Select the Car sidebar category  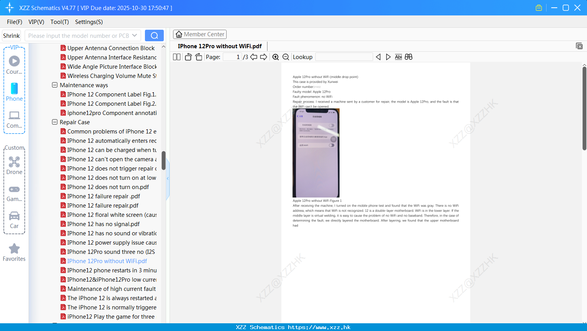pyautogui.click(x=14, y=220)
